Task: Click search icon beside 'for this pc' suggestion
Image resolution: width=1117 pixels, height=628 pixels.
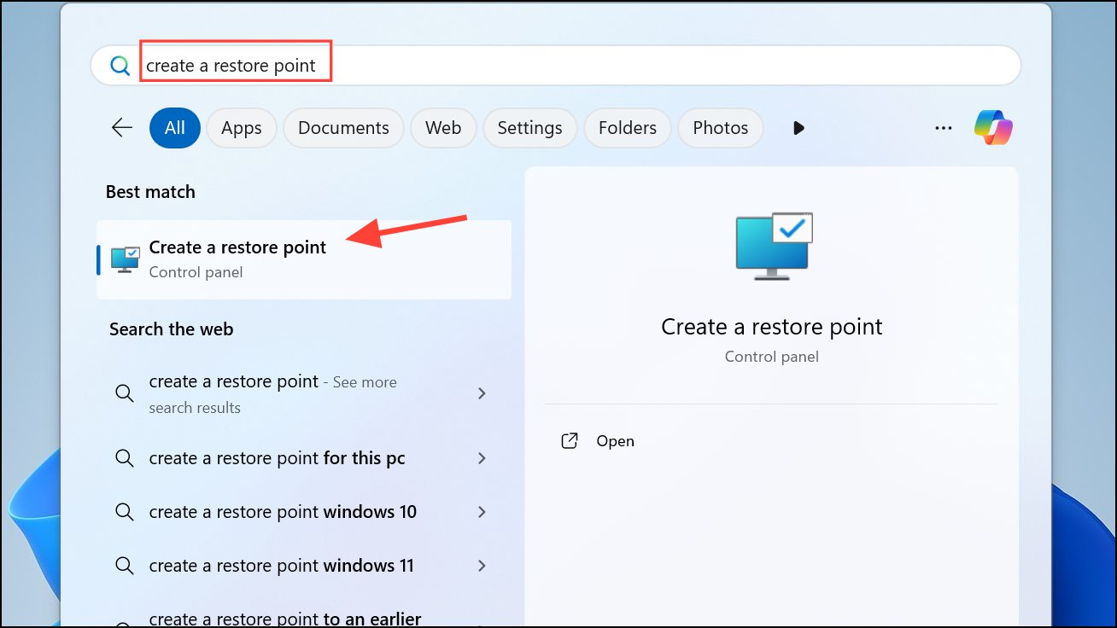Action: (x=125, y=458)
